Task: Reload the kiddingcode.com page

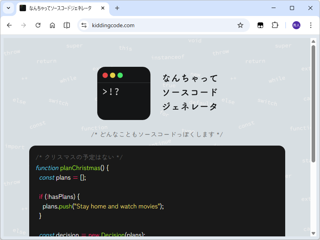Action: 38,25
